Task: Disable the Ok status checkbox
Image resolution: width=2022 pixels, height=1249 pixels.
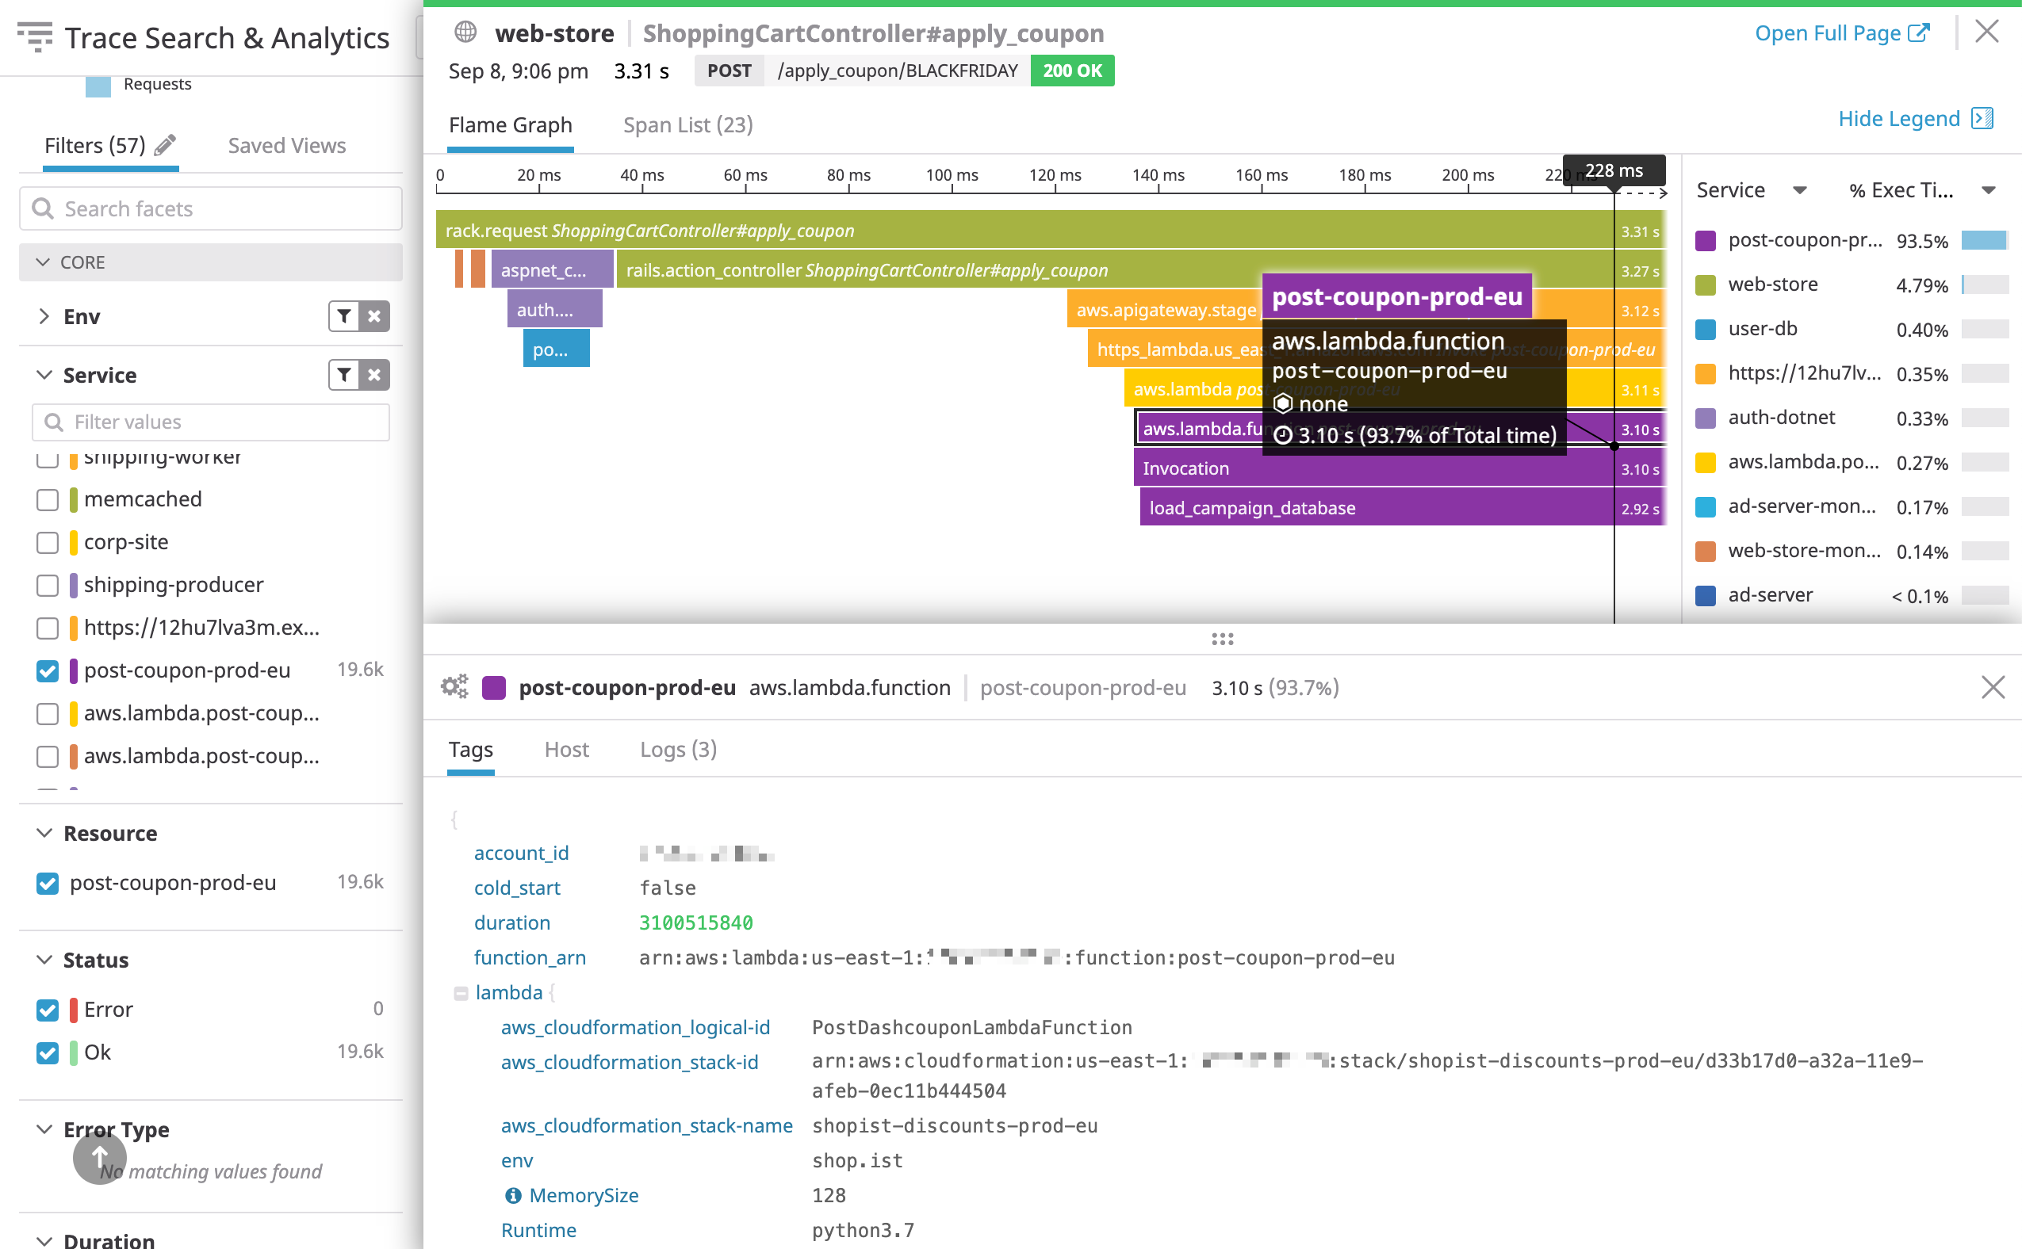Action: tap(47, 1052)
